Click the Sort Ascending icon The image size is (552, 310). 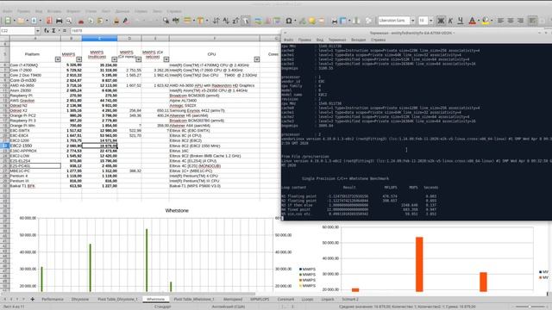[x=226, y=21]
